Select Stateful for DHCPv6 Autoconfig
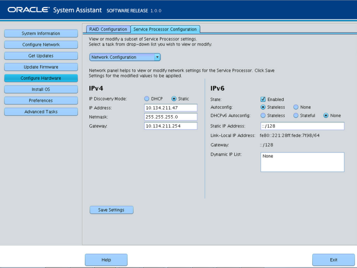357x268 pixels. click(296, 115)
